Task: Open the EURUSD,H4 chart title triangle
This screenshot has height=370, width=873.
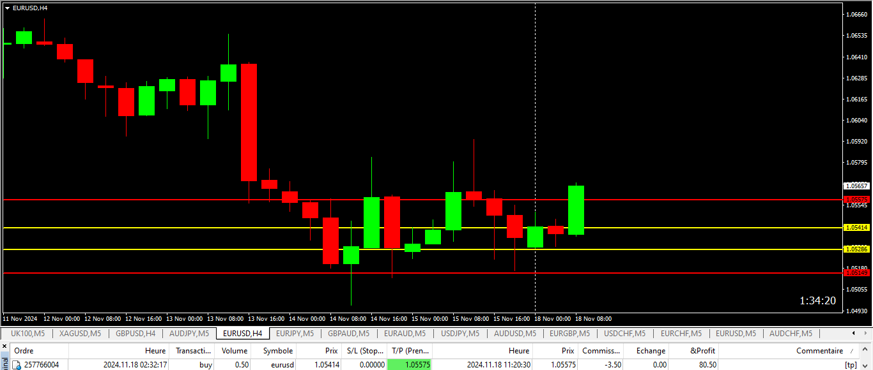Action: (7, 8)
